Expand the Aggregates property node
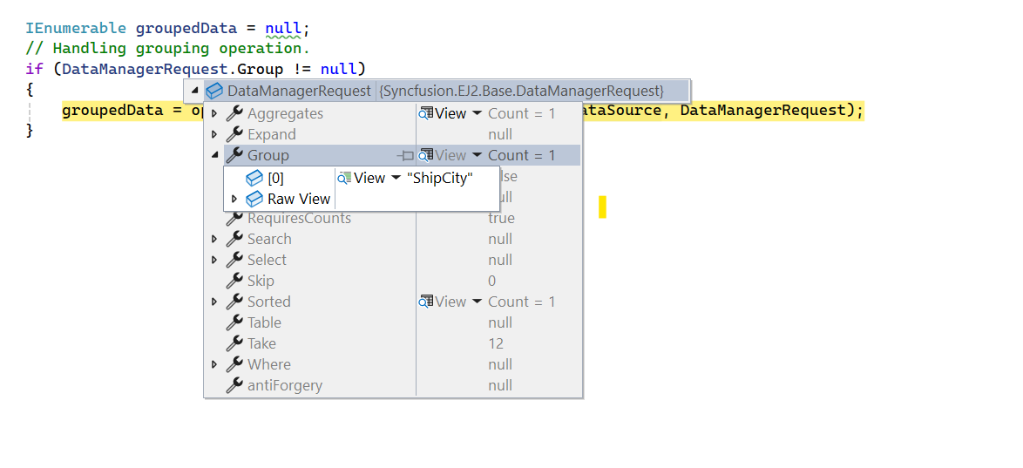Screen dimensions: 1023x468 click(x=214, y=113)
